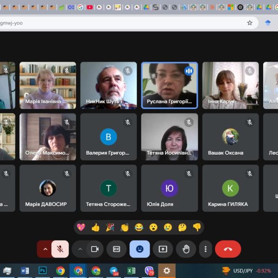The width and height of the screenshot is (278, 278).
Task: Select Юлія Доля participant tile
Action: (169, 188)
